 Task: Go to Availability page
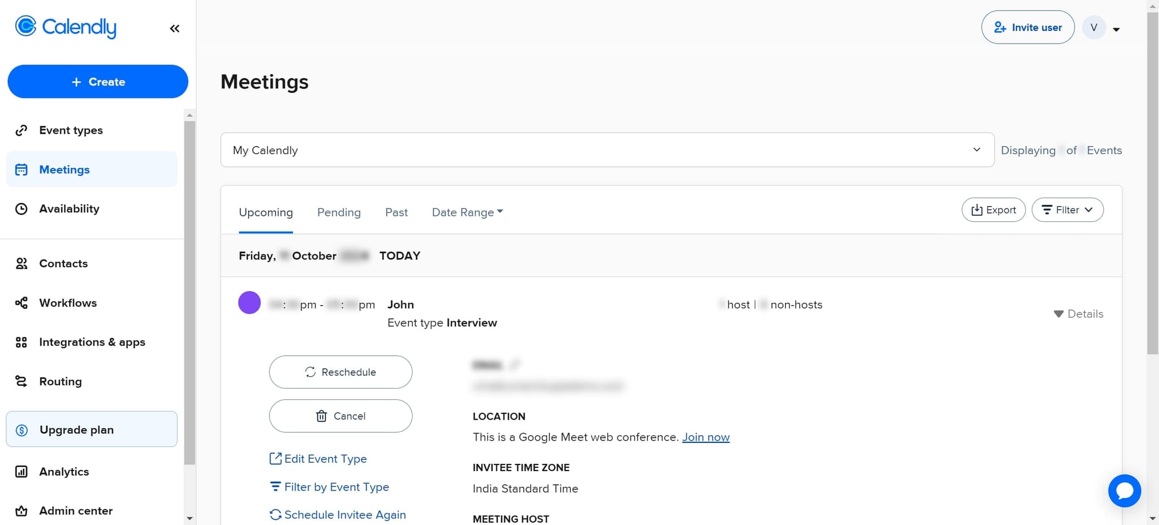click(x=69, y=209)
